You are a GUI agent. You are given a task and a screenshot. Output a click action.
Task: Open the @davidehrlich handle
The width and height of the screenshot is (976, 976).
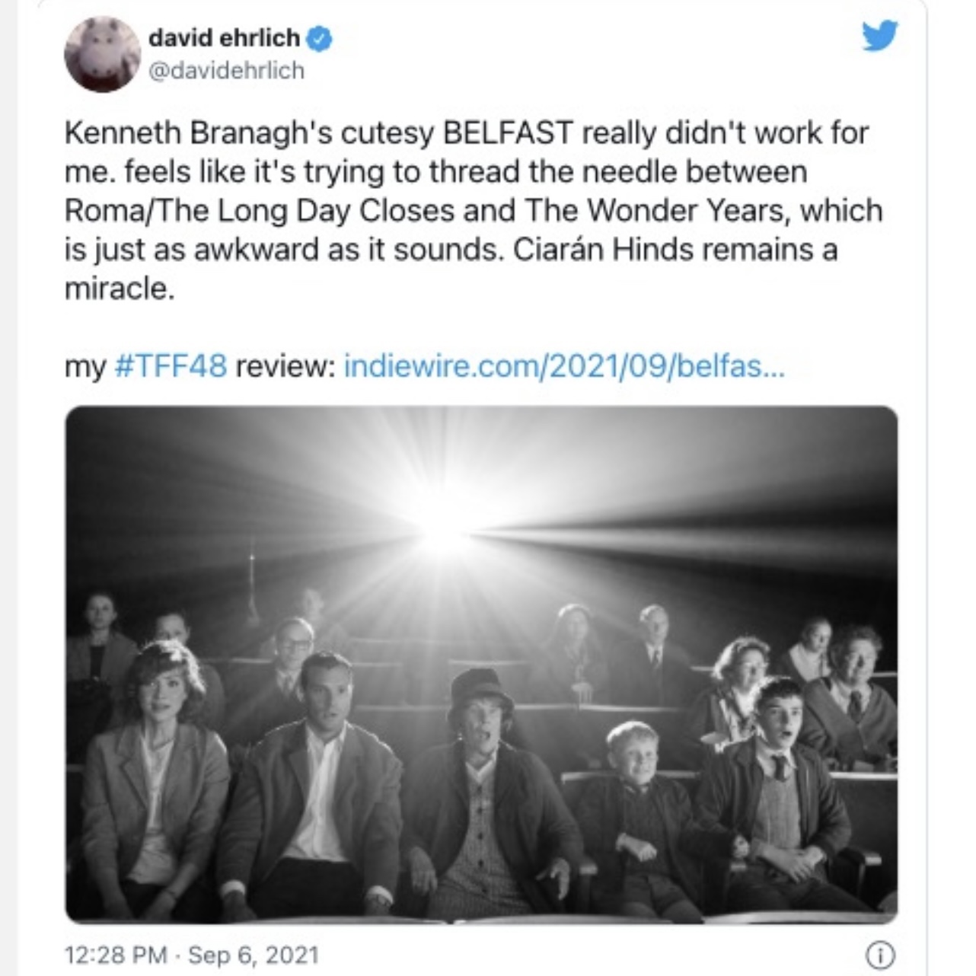(226, 71)
